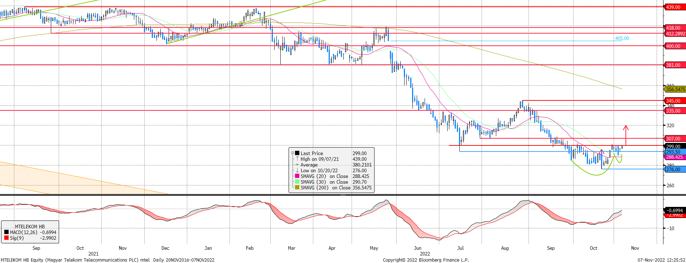Click the olive SMAVG (200) swatch
This screenshot has width=686, height=263.
[x=297, y=188]
